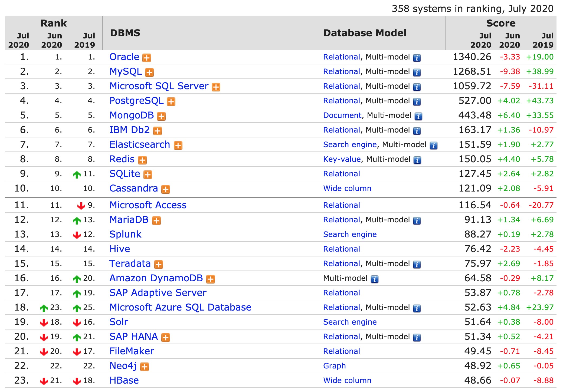This screenshot has width=563, height=389.
Task: Click the plus icon next to Teradata
Action: pos(159,264)
